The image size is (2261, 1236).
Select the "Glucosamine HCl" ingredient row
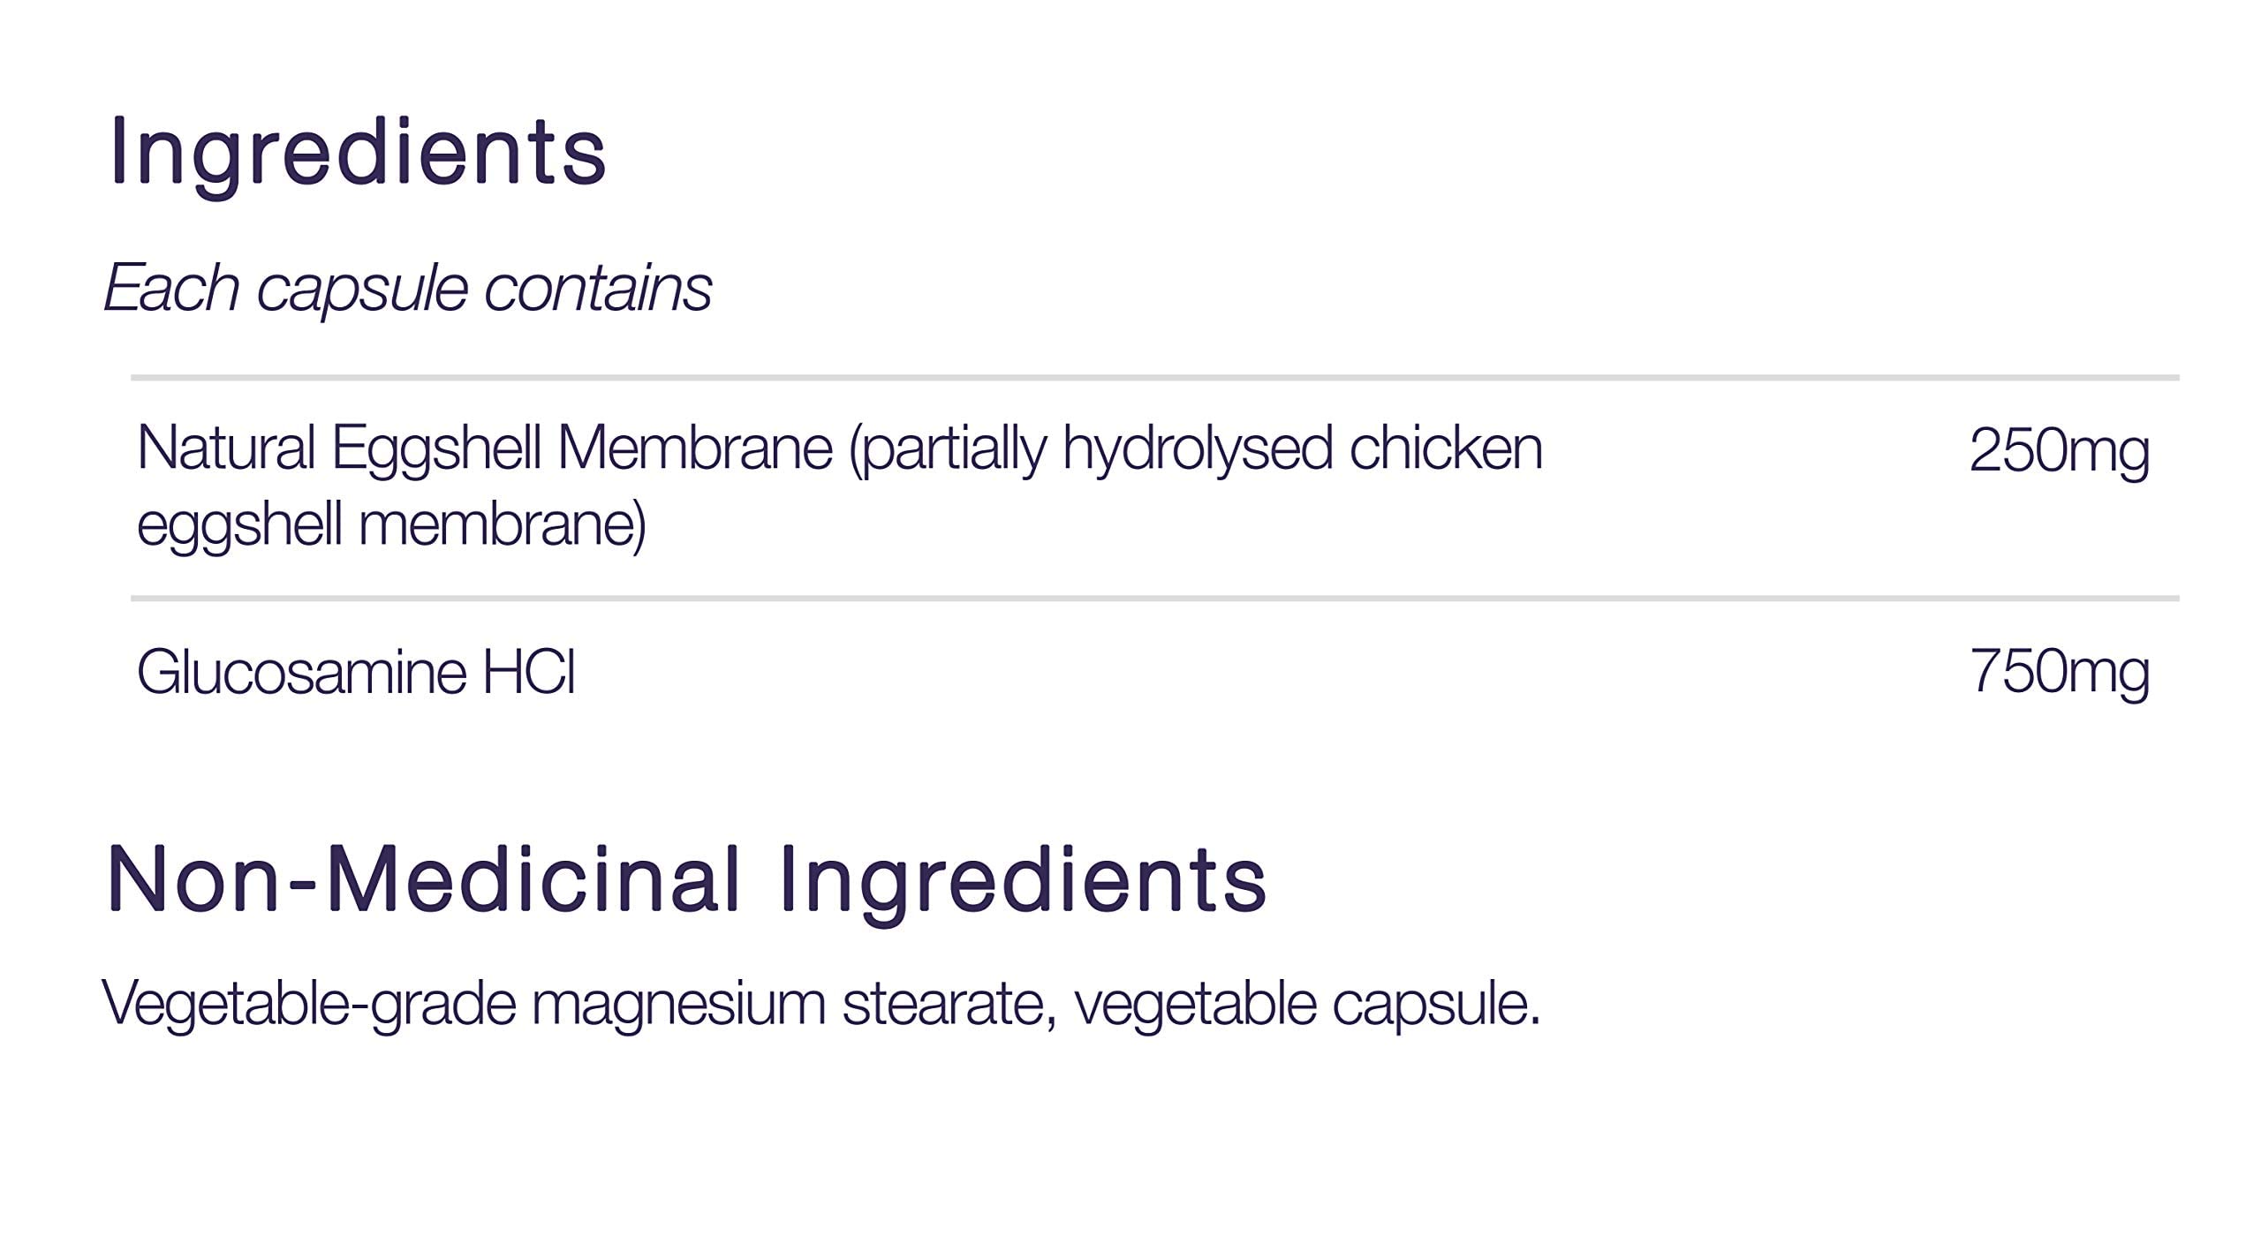click(356, 673)
